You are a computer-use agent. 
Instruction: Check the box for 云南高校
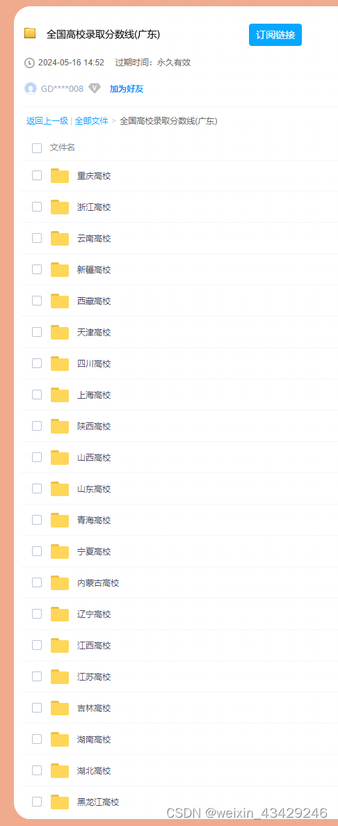coord(37,238)
